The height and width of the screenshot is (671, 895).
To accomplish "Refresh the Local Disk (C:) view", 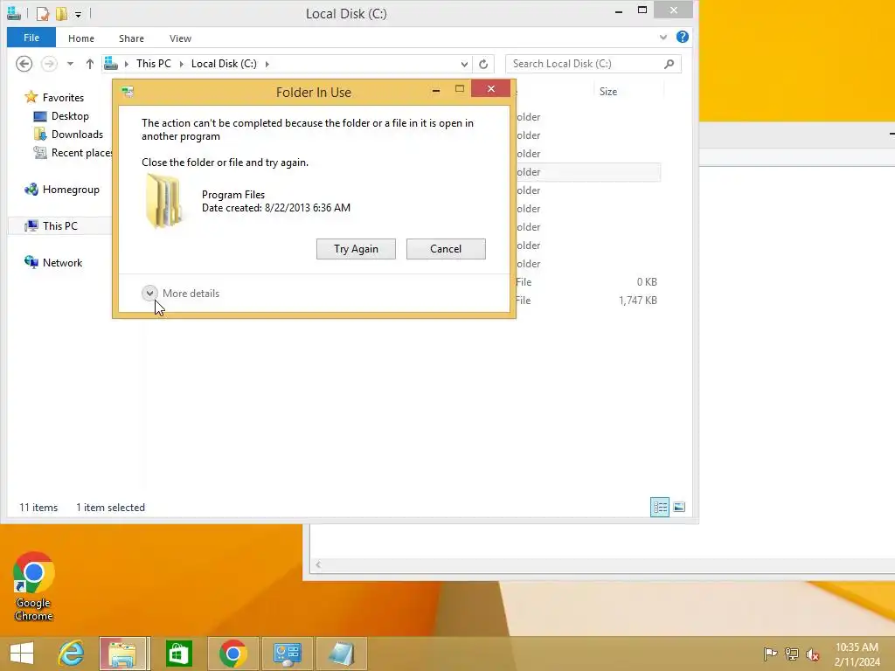I will click(483, 64).
